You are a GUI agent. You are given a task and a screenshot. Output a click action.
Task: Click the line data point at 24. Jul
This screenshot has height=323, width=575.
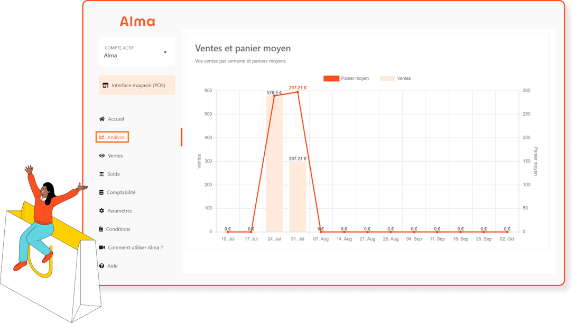click(274, 96)
